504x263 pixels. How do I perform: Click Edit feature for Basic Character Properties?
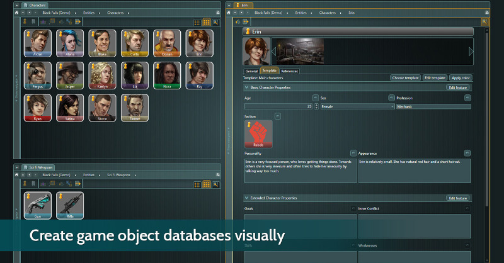[x=458, y=87]
